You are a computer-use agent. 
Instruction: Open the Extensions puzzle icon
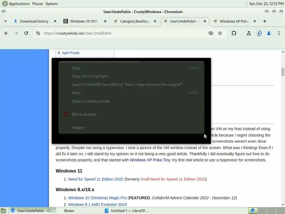[x=234, y=33]
